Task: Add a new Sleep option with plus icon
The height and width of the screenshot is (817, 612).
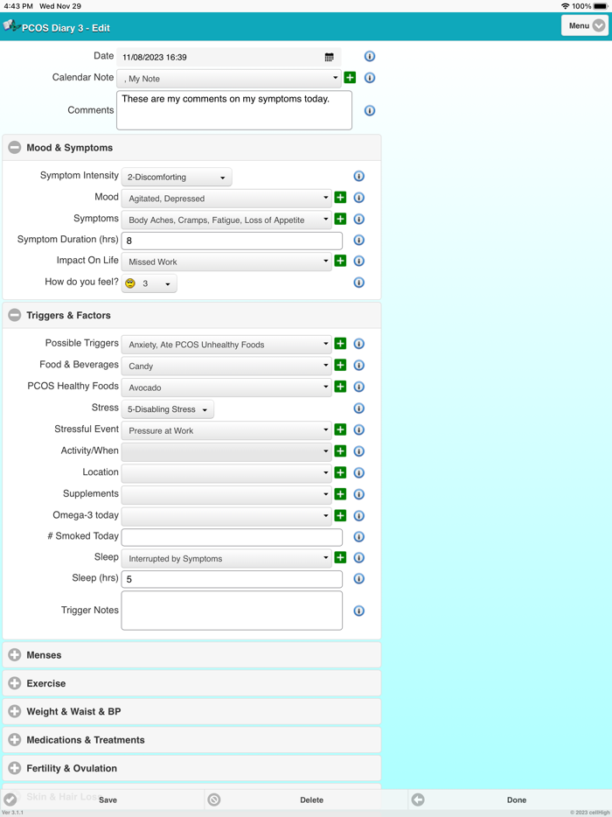Action: pyautogui.click(x=340, y=557)
